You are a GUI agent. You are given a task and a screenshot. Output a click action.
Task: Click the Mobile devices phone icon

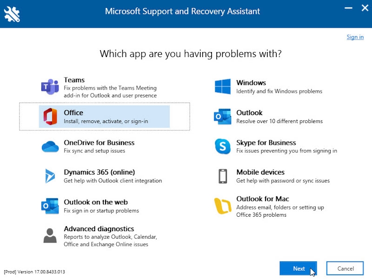tap(223, 176)
